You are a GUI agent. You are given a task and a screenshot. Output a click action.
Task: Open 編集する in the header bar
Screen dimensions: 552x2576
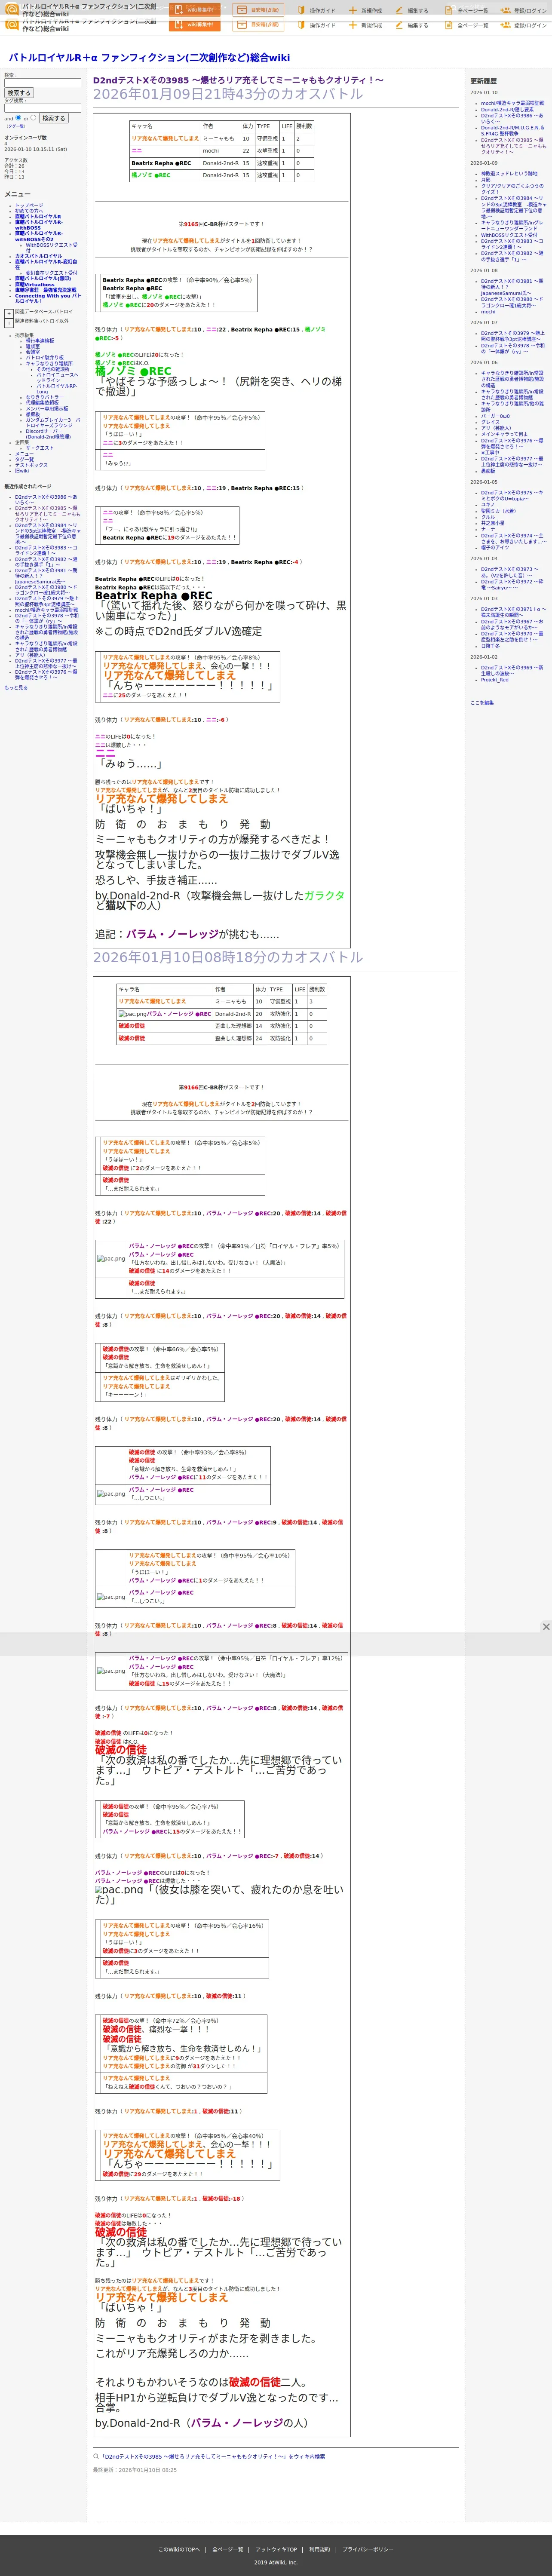(412, 11)
